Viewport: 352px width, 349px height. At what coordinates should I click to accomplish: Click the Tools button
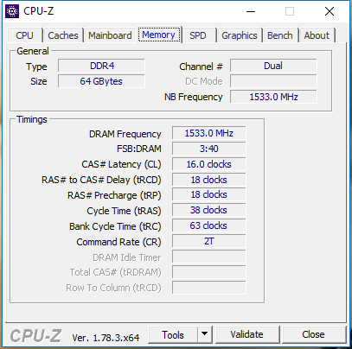pos(173,335)
